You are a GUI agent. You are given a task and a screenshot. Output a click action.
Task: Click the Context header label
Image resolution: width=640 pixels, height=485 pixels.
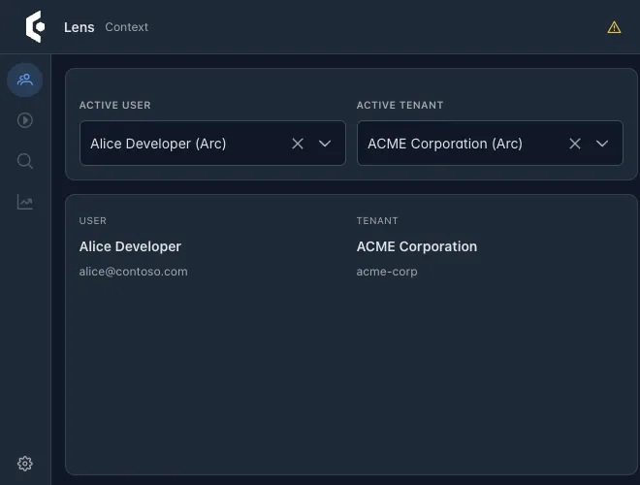(126, 27)
